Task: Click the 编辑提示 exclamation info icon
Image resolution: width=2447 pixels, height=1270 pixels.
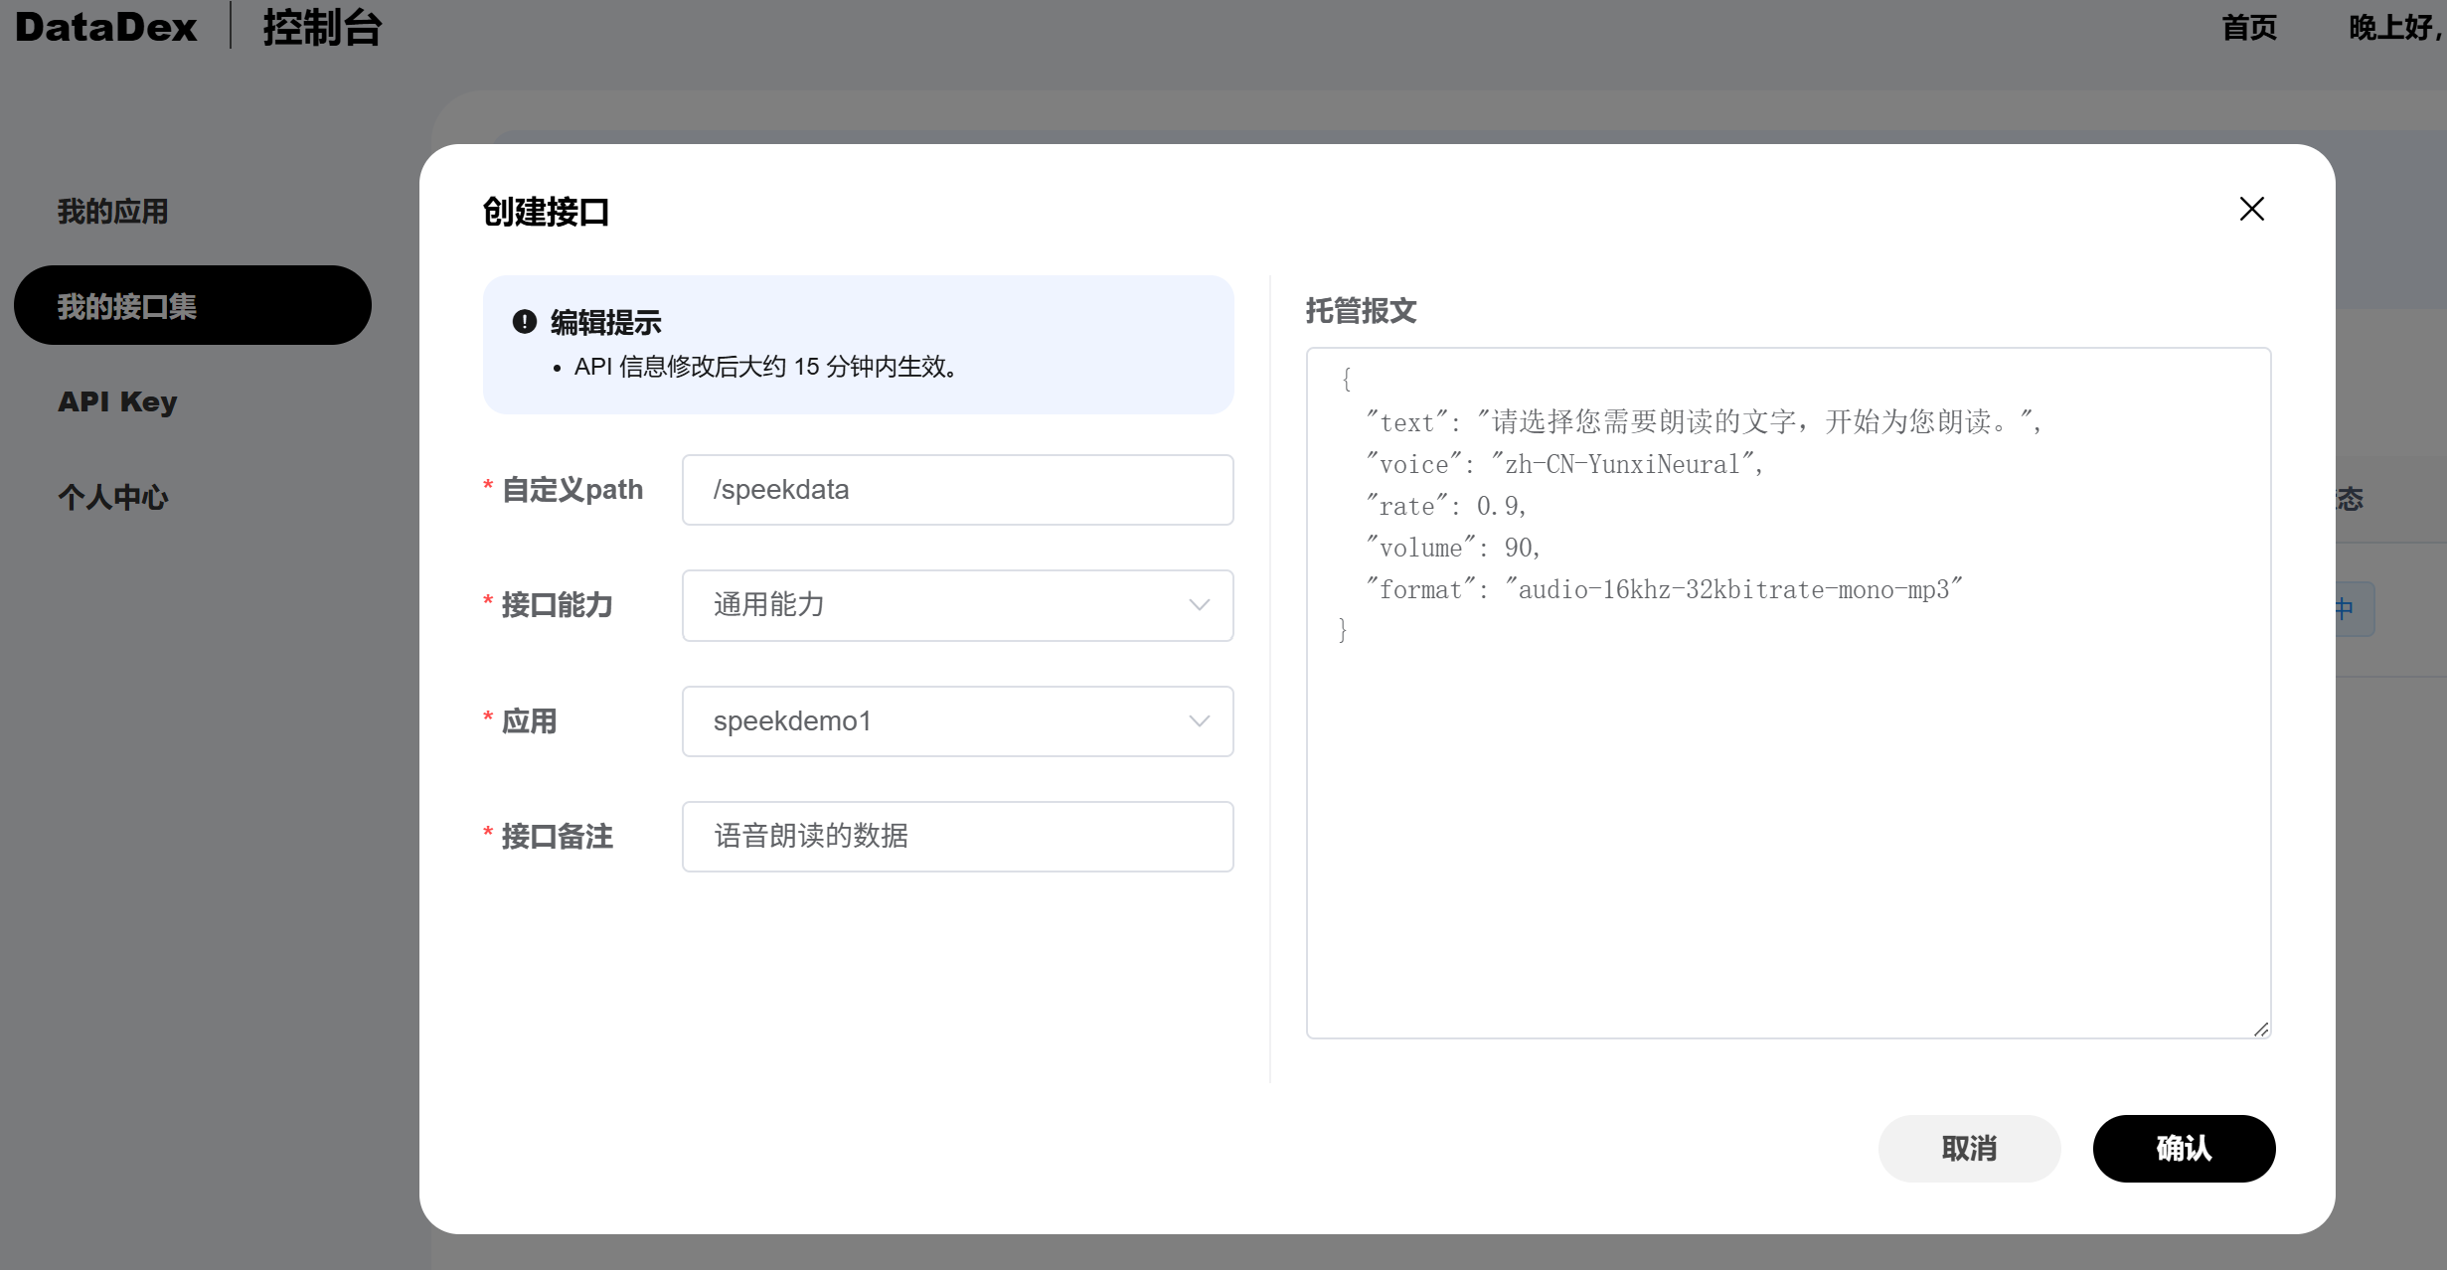Action: pos(525,321)
